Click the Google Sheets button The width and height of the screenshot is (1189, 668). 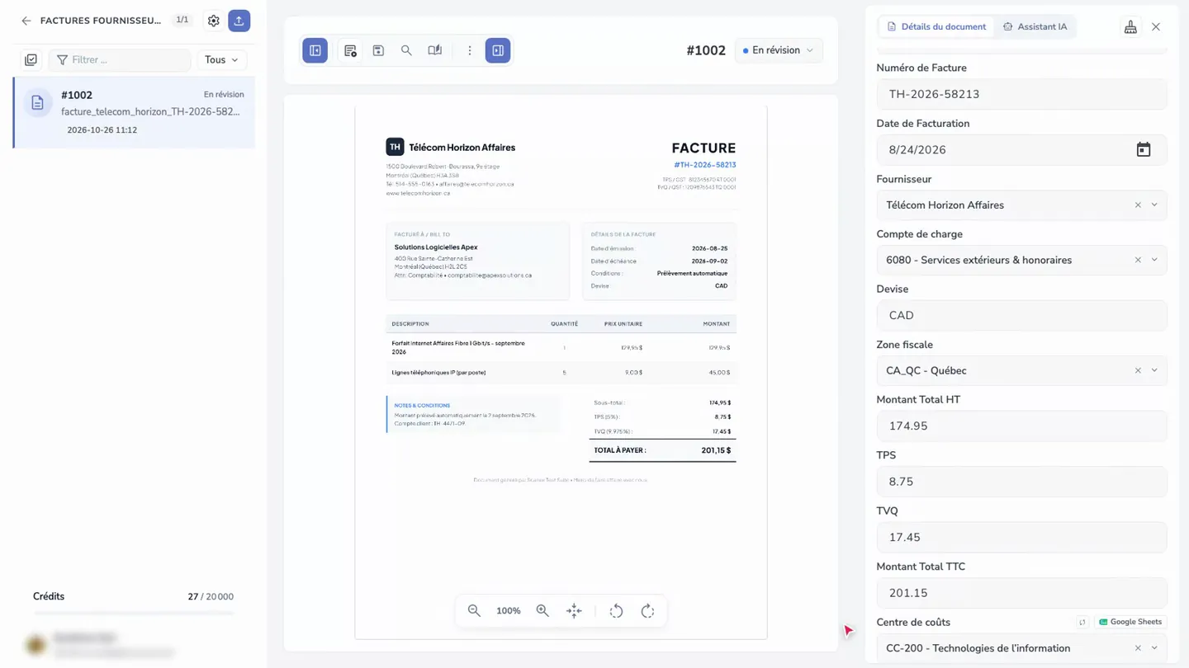(x=1130, y=622)
